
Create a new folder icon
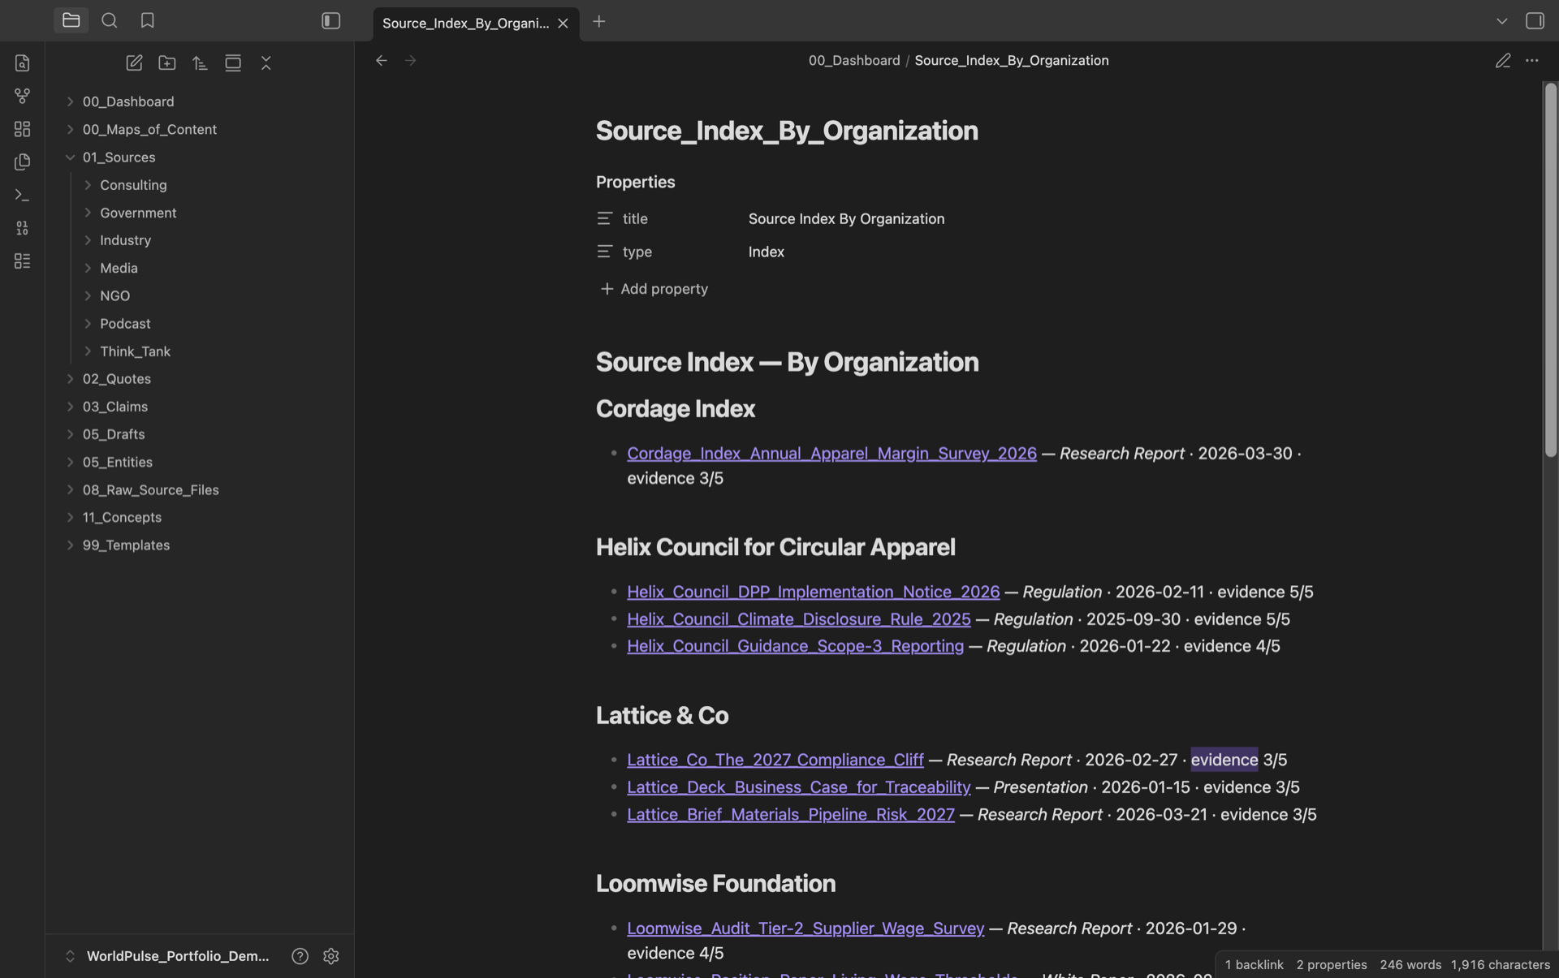coord(167,63)
